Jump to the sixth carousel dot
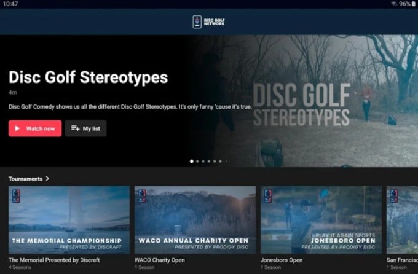Image resolution: width=418 pixels, height=274 pixels. click(x=220, y=161)
